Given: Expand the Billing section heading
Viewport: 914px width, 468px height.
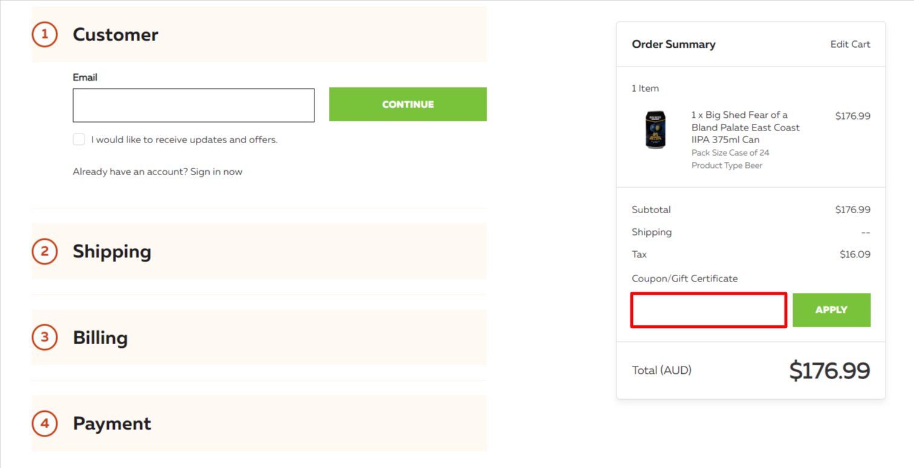Looking at the screenshot, I should click(x=100, y=338).
